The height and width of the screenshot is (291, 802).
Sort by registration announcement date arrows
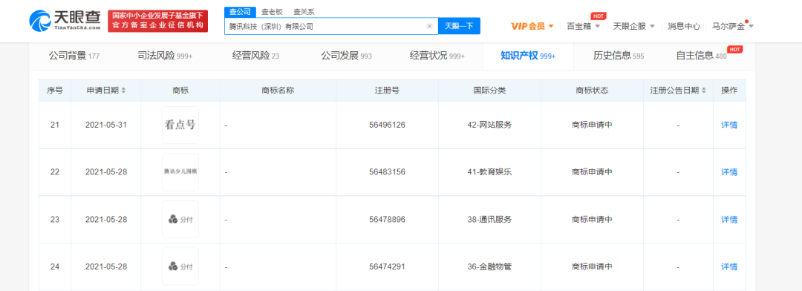pyautogui.click(x=703, y=91)
